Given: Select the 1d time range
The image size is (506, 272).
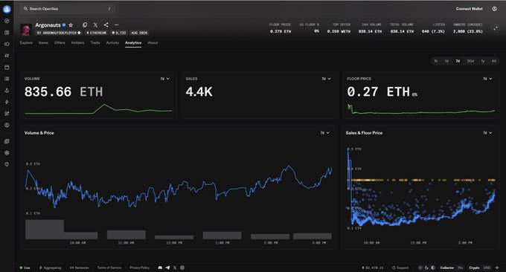Looking at the screenshot, I should (446, 61).
